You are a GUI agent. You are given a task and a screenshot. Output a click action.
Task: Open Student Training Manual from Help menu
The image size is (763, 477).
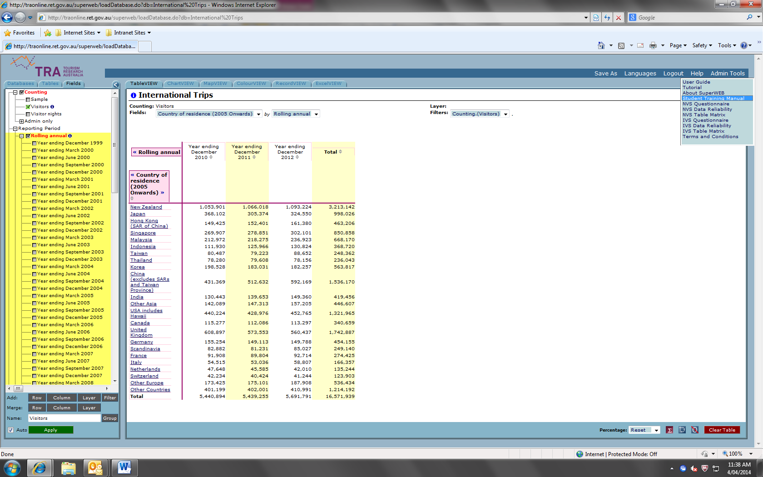(713, 99)
